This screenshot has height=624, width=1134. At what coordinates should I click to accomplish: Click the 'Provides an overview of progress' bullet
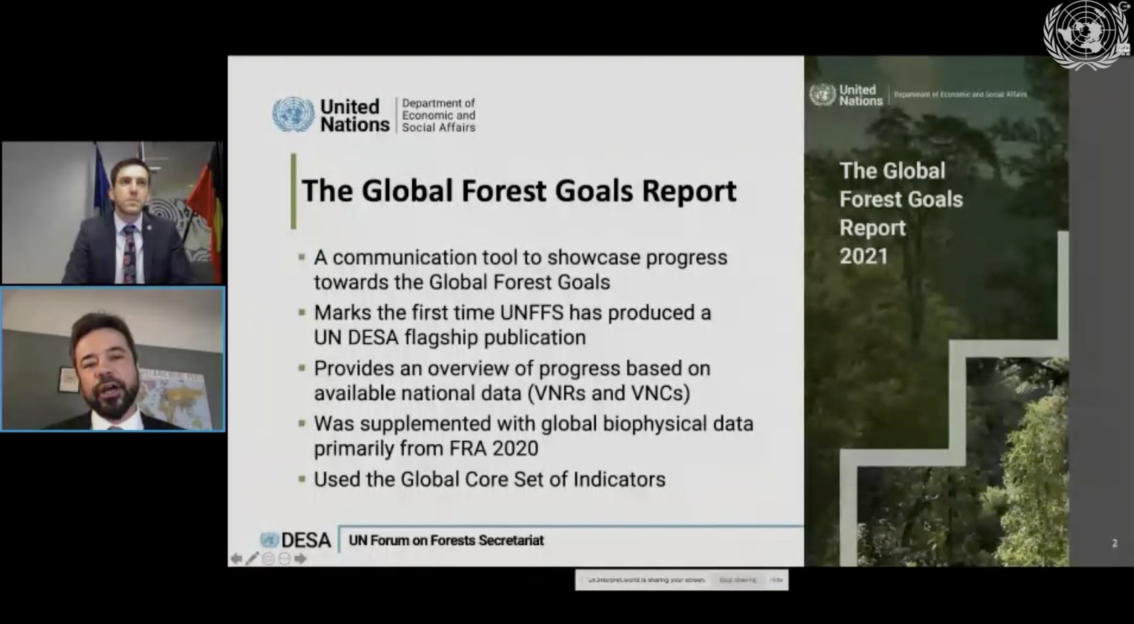[x=512, y=381]
